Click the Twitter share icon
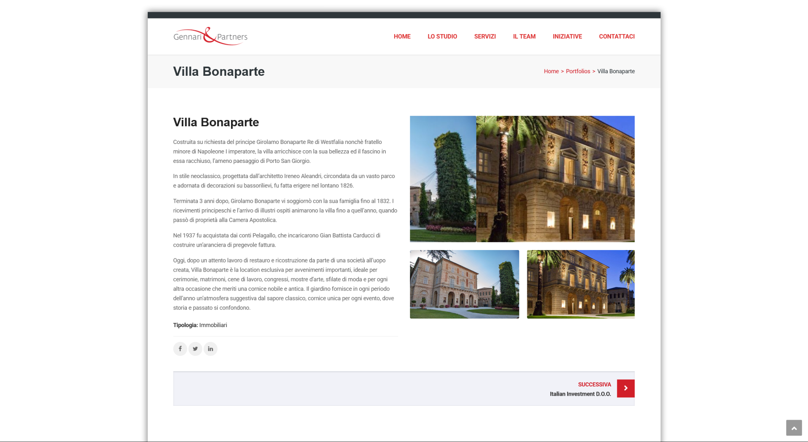 195,349
